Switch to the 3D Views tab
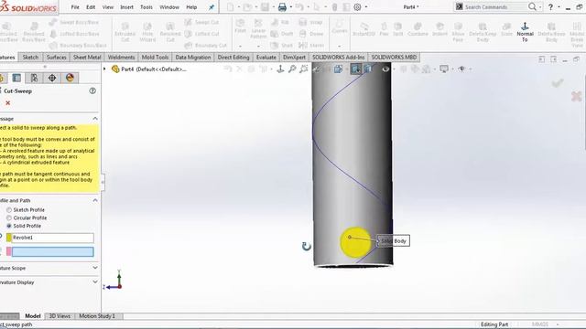This screenshot has height=329, width=586. tap(60, 316)
